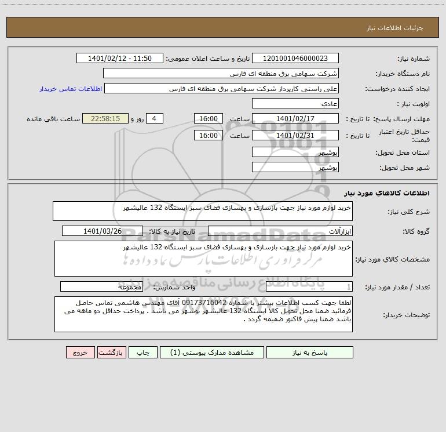The image size is (446, 432).
Task: Click the 'خروج' exit button
Action: point(80,353)
